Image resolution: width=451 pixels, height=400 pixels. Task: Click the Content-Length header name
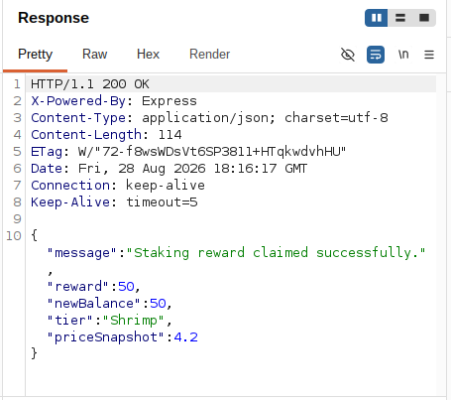click(x=86, y=135)
